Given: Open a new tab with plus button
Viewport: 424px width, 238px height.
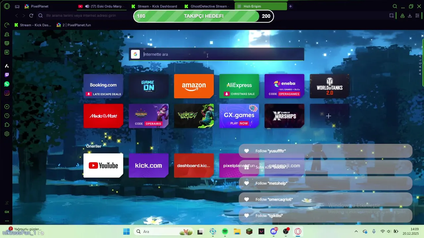Looking at the screenshot, I should (291, 6).
